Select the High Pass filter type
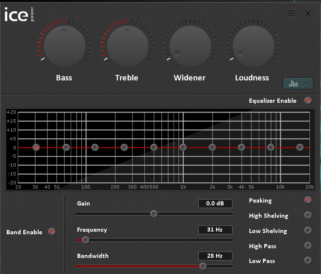The image size is (321, 274). click(308, 245)
